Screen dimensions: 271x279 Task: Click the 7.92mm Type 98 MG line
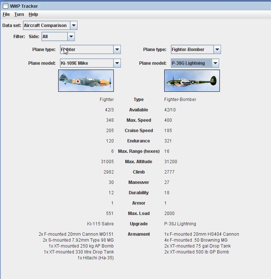coord(78,240)
